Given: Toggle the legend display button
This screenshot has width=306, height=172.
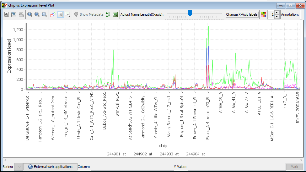Looking at the screenshot, I should [60, 14].
